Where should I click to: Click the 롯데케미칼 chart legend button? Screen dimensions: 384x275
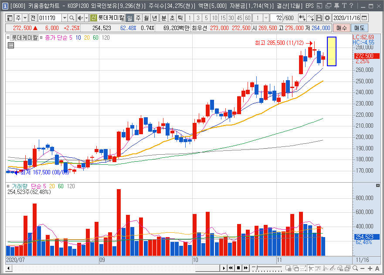click(x=25, y=37)
